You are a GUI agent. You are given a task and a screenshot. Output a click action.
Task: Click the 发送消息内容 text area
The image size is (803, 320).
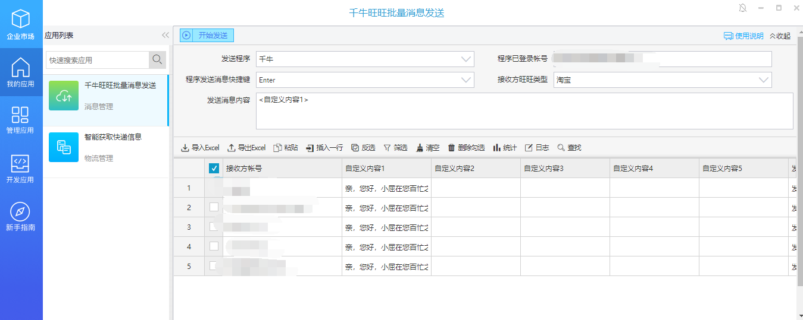[x=524, y=110]
